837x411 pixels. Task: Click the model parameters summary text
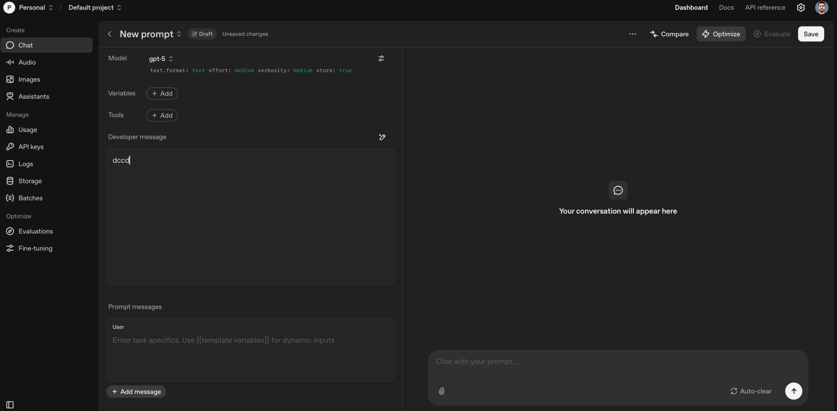point(251,71)
